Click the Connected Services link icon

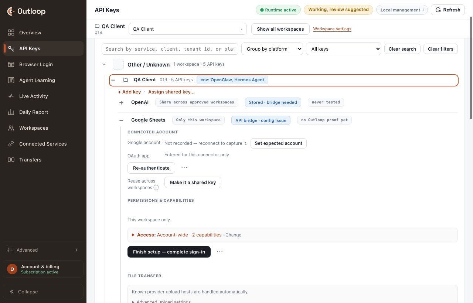tap(11, 144)
